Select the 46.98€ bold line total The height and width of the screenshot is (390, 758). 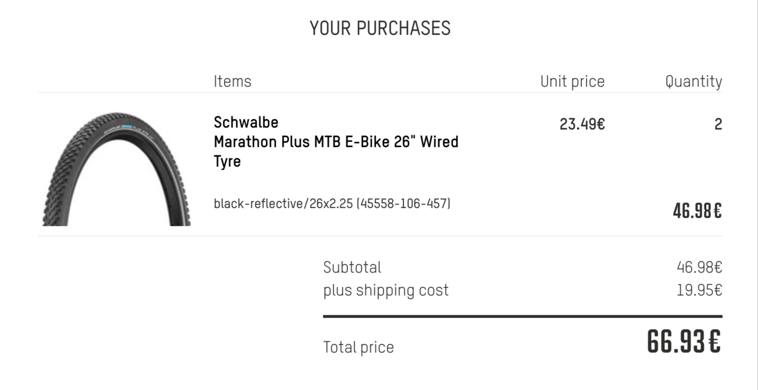click(697, 211)
